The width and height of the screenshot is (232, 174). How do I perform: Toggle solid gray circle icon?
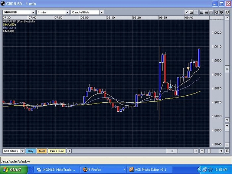(221, 12)
